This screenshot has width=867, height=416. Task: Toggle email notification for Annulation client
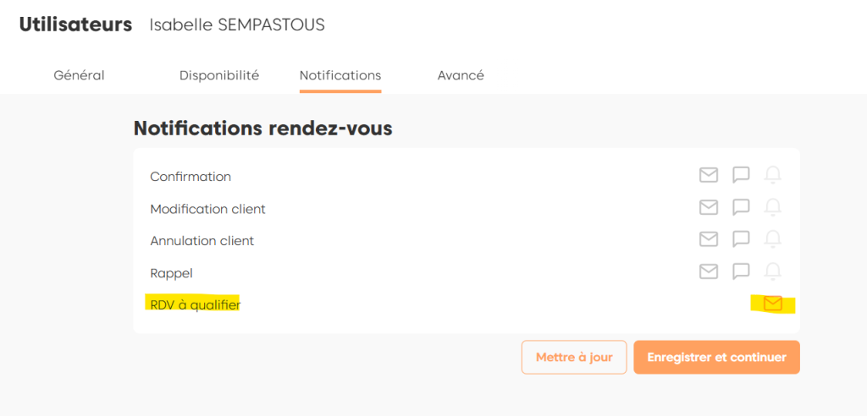click(x=709, y=239)
